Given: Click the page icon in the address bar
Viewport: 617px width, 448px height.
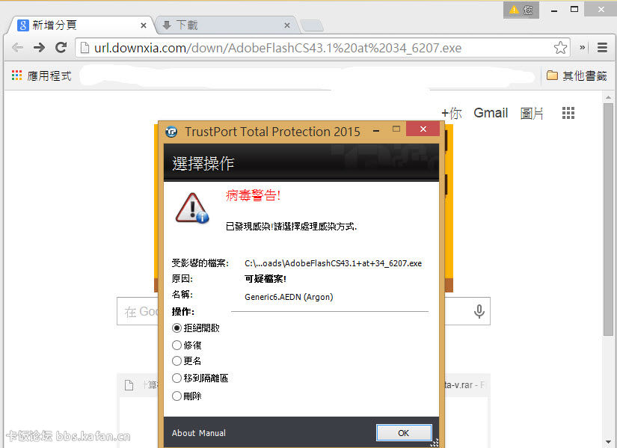Looking at the screenshot, I should tap(85, 48).
